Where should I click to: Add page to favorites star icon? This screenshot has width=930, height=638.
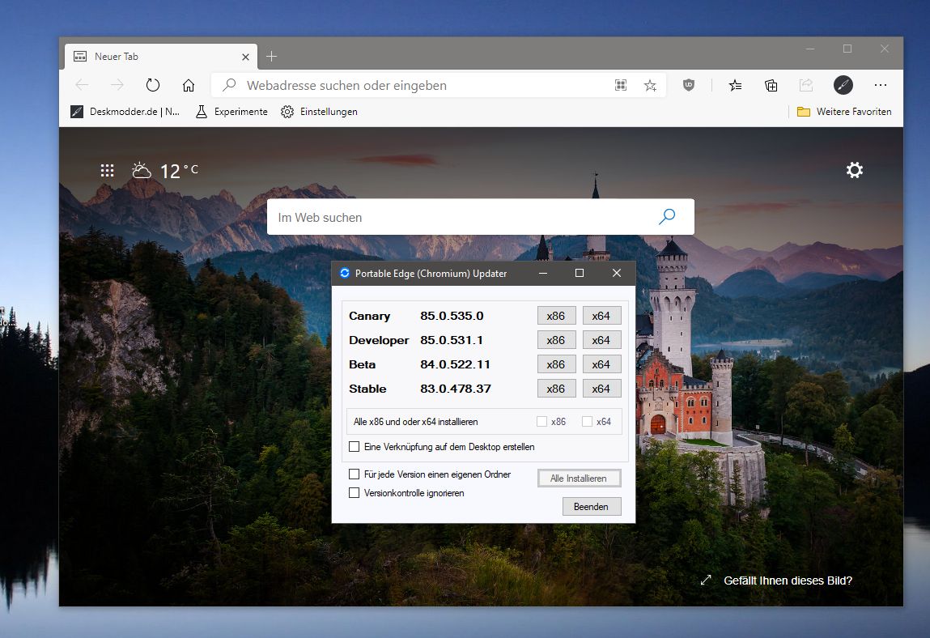pyautogui.click(x=650, y=86)
